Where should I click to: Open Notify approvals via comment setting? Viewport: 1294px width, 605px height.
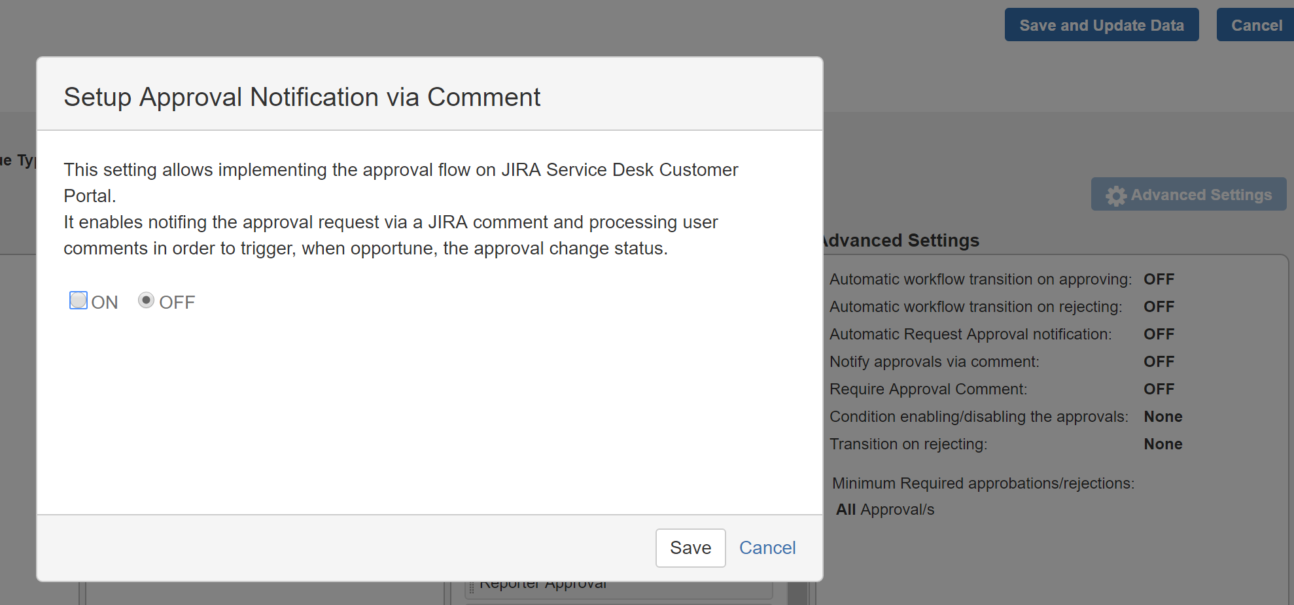tap(934, 362)
